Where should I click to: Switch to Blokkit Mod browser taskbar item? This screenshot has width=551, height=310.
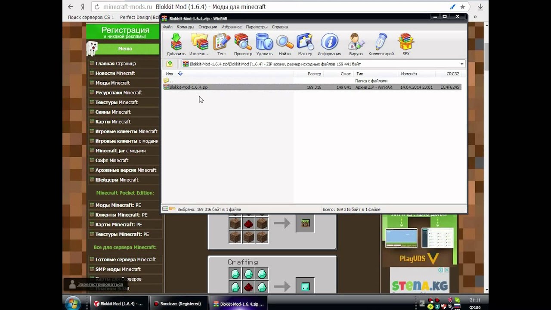click(x=119, y=304)
